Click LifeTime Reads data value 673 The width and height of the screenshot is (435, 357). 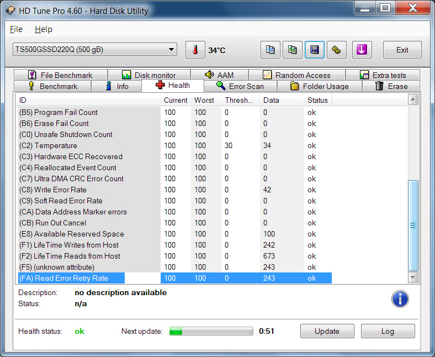click(x=269, y=256)
